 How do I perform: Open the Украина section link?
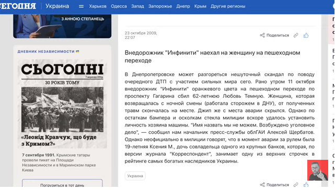coord(57,6)
